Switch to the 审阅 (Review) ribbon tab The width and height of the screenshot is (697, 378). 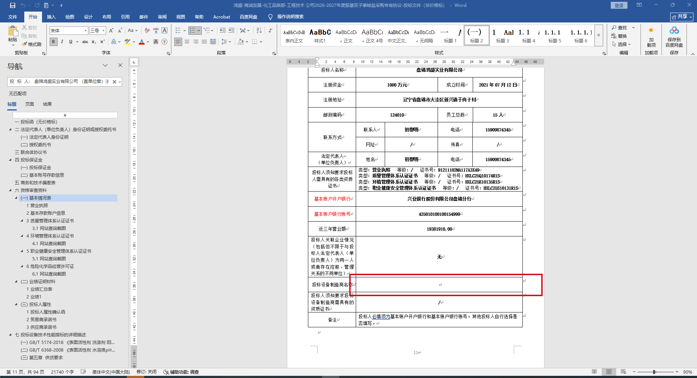click(162, 17)
